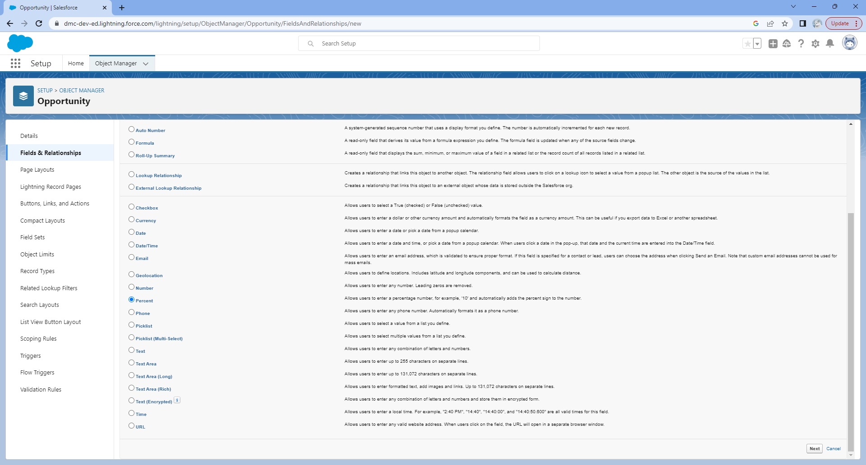This screenshot has width=866, height=465.
Task: Click the Next button
Action: [x=814, y=448]
